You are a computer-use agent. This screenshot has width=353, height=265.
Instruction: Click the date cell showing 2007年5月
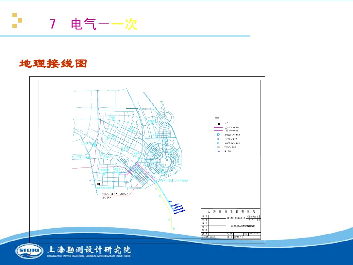(254, 234)
